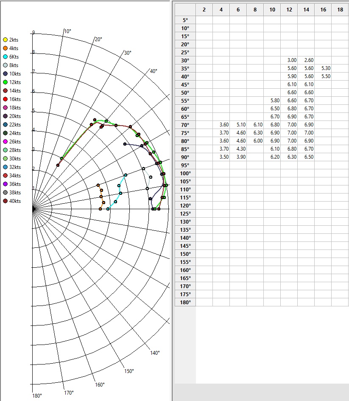Choose the gray 38kts legend swatch

pos(5,192)
